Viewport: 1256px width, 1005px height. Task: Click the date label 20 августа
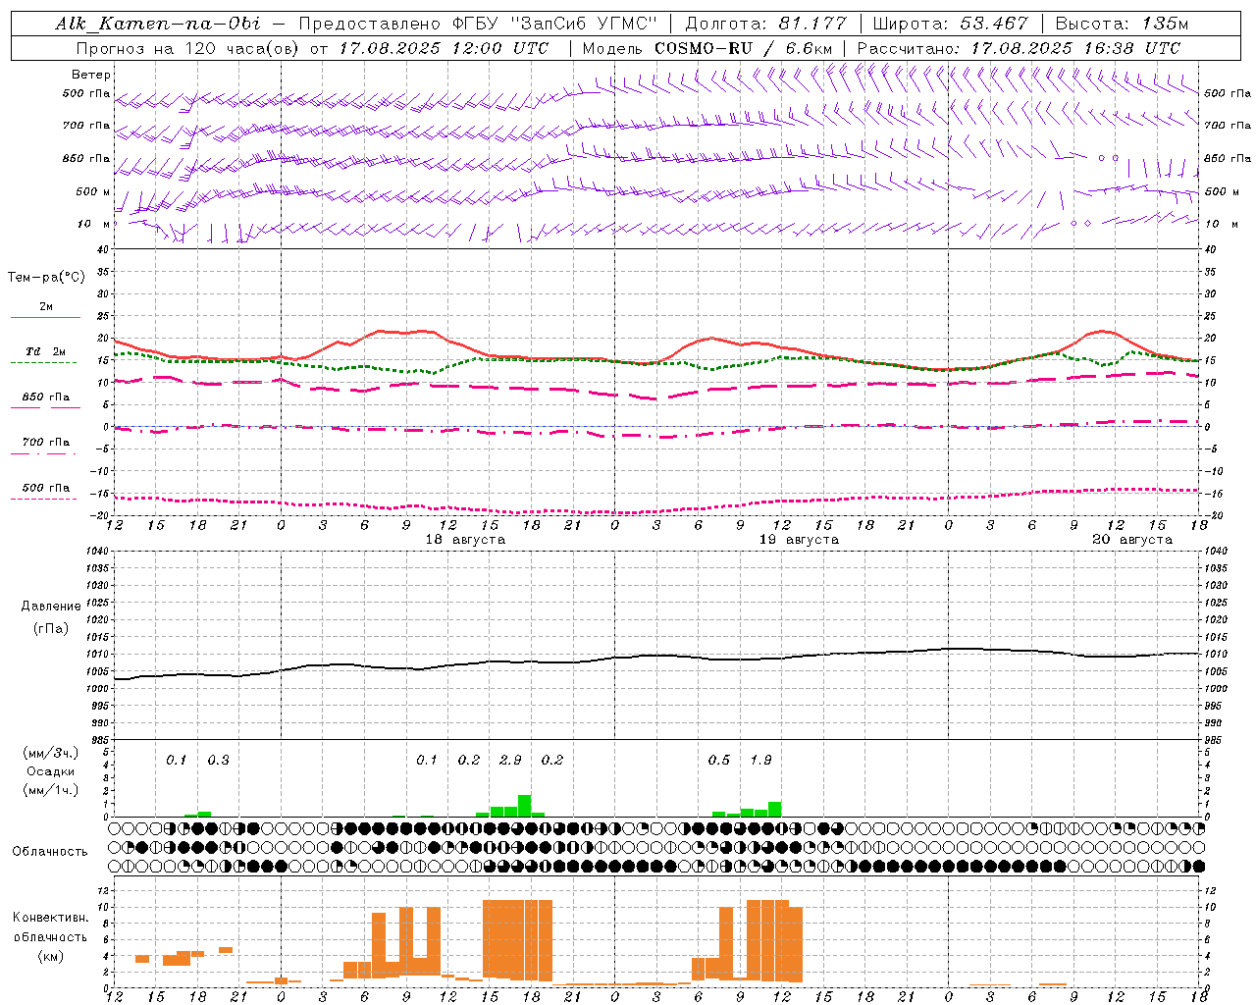click(1132, 540)
